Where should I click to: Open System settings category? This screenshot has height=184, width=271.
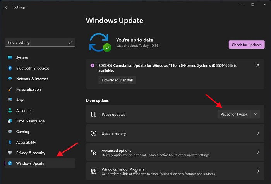40,58
